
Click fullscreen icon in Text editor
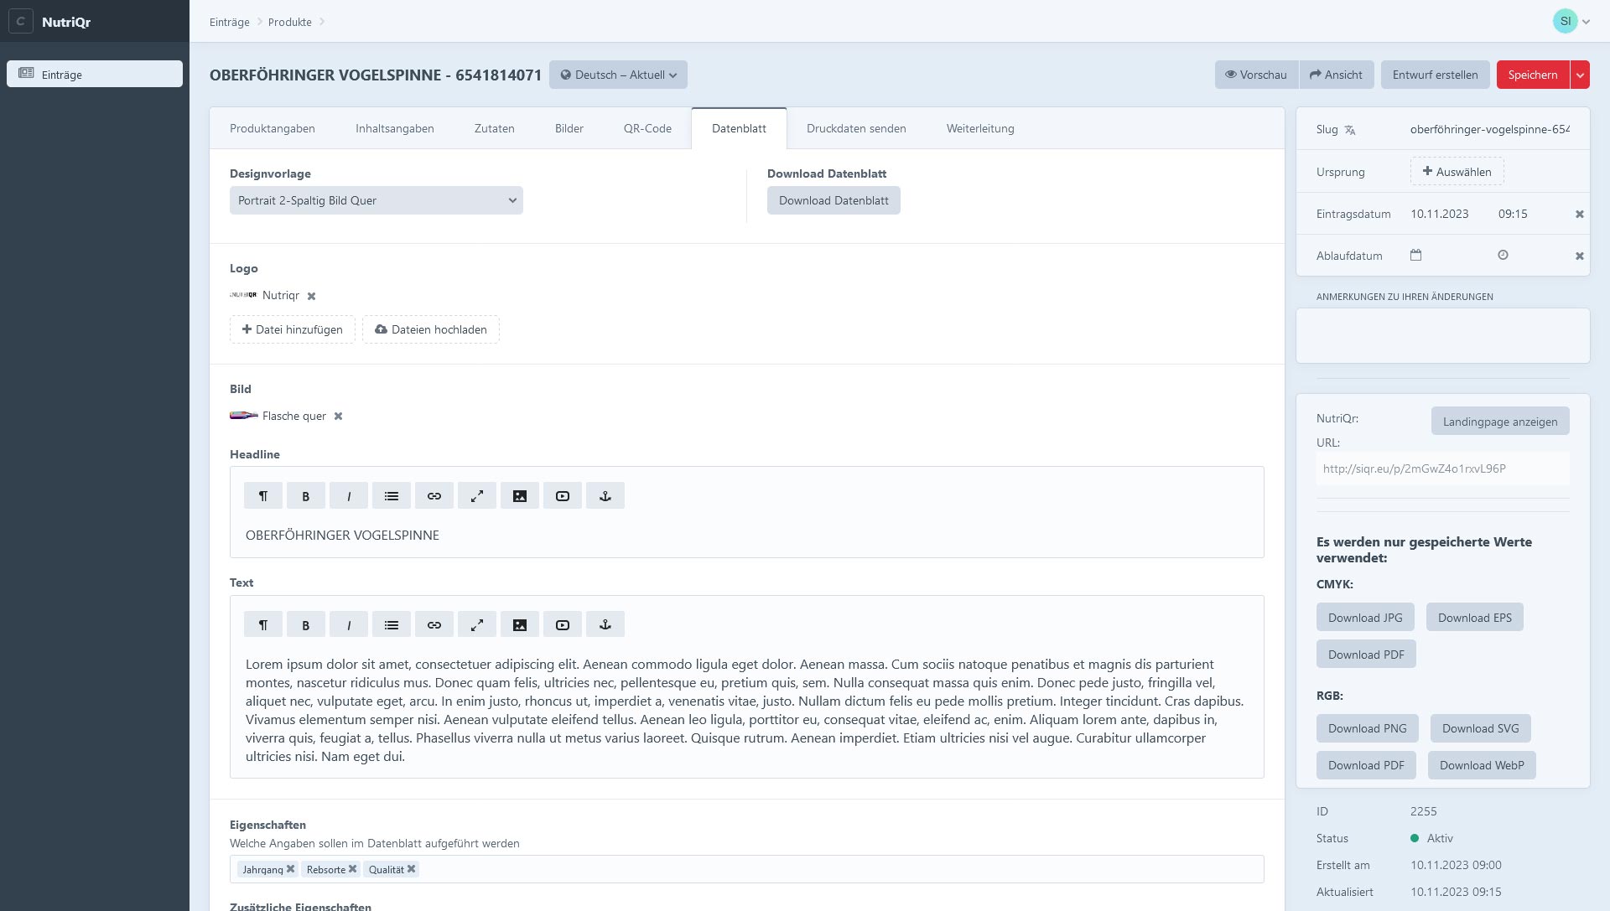click(477, 625)
